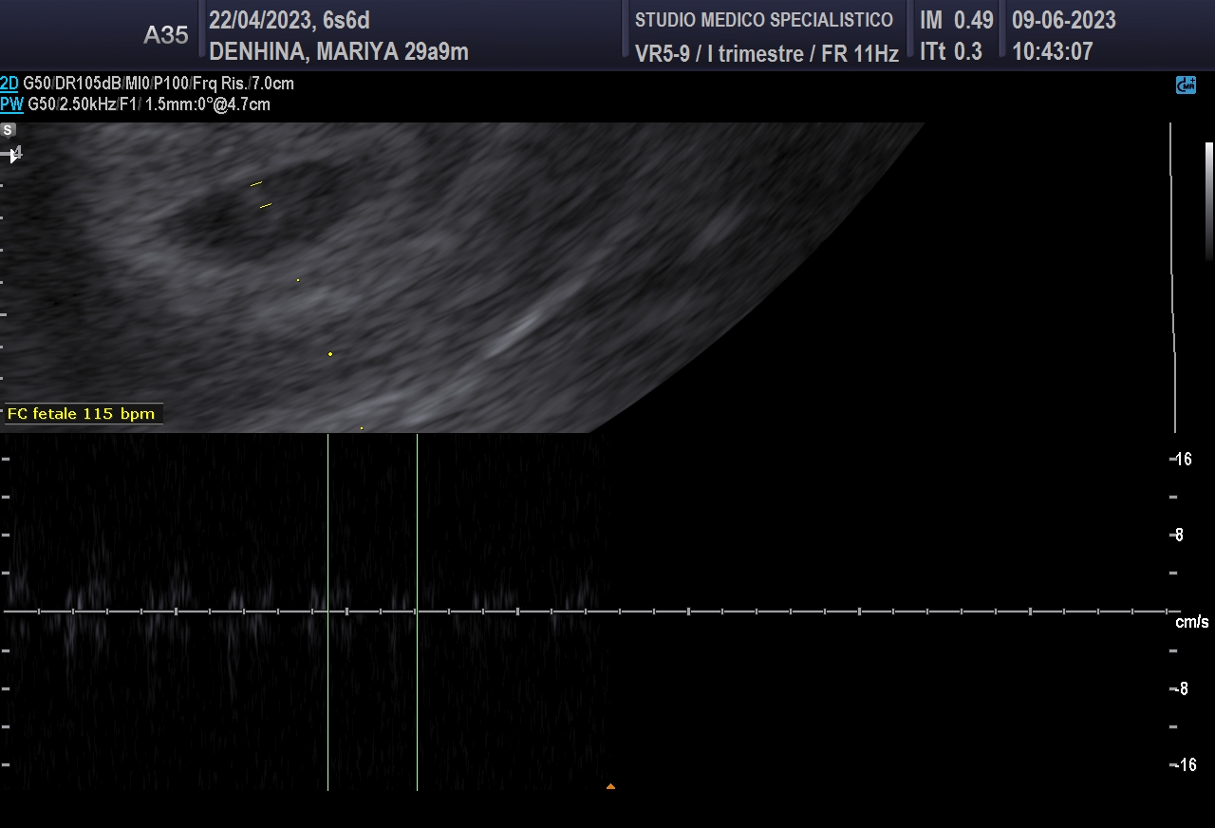Select the patient name DENHINA, MARIYA field
Image resolution: width=1215 pixels, height=828 pixels.
pos(338,52)
